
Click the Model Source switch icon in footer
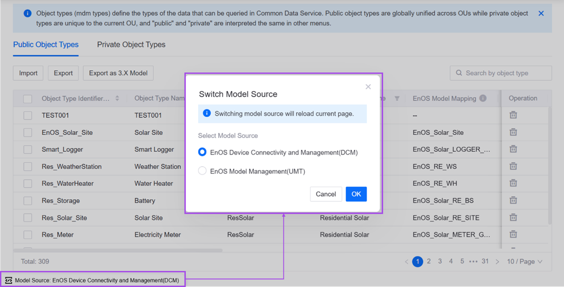coord(8,280)
